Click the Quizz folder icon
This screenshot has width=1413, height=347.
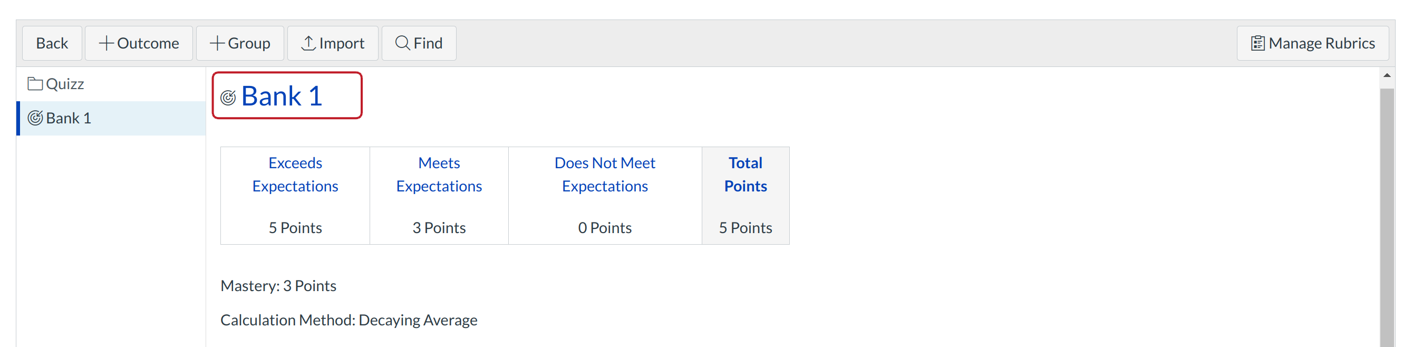coord(35,84)
